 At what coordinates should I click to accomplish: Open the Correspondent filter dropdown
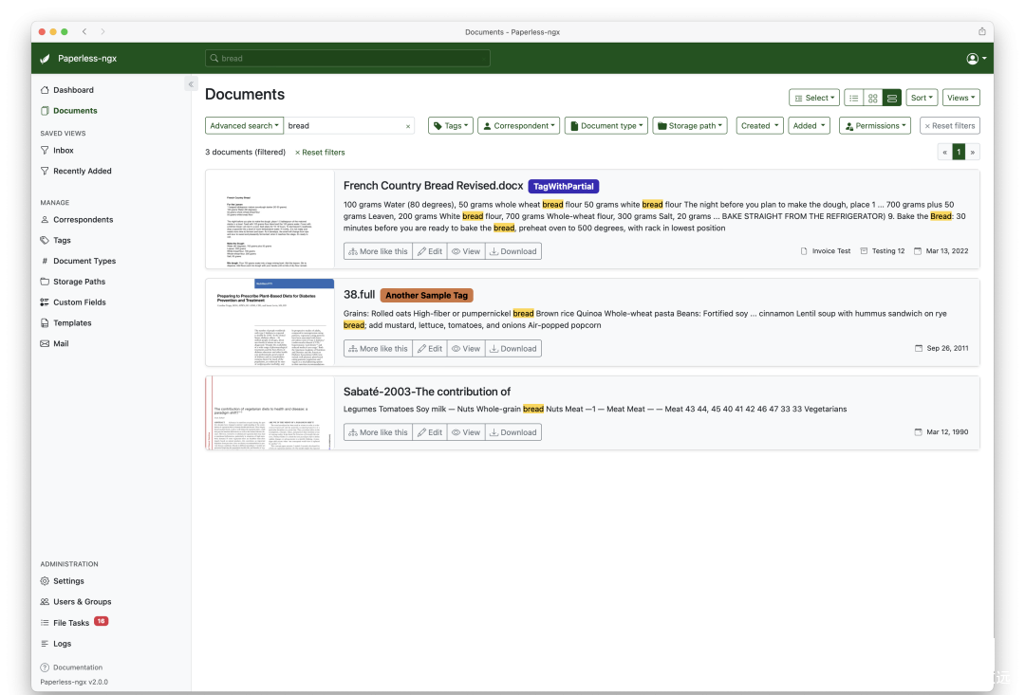(519, 126)
